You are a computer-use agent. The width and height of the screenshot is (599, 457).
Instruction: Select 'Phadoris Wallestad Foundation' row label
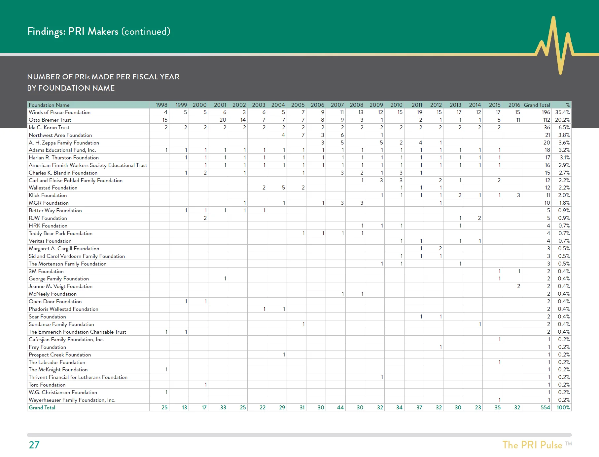tap(63, 309)
